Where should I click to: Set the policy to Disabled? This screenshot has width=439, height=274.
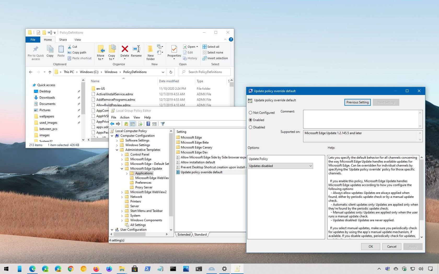[251, 127]
